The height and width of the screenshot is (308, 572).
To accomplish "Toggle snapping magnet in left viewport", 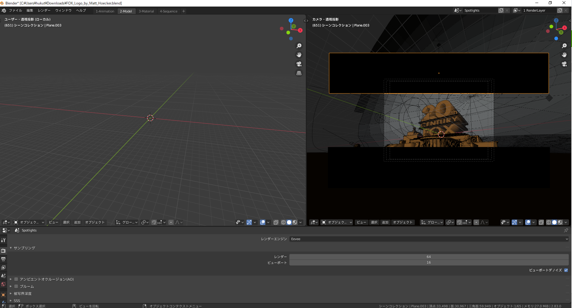I will [x=154, y=222].
